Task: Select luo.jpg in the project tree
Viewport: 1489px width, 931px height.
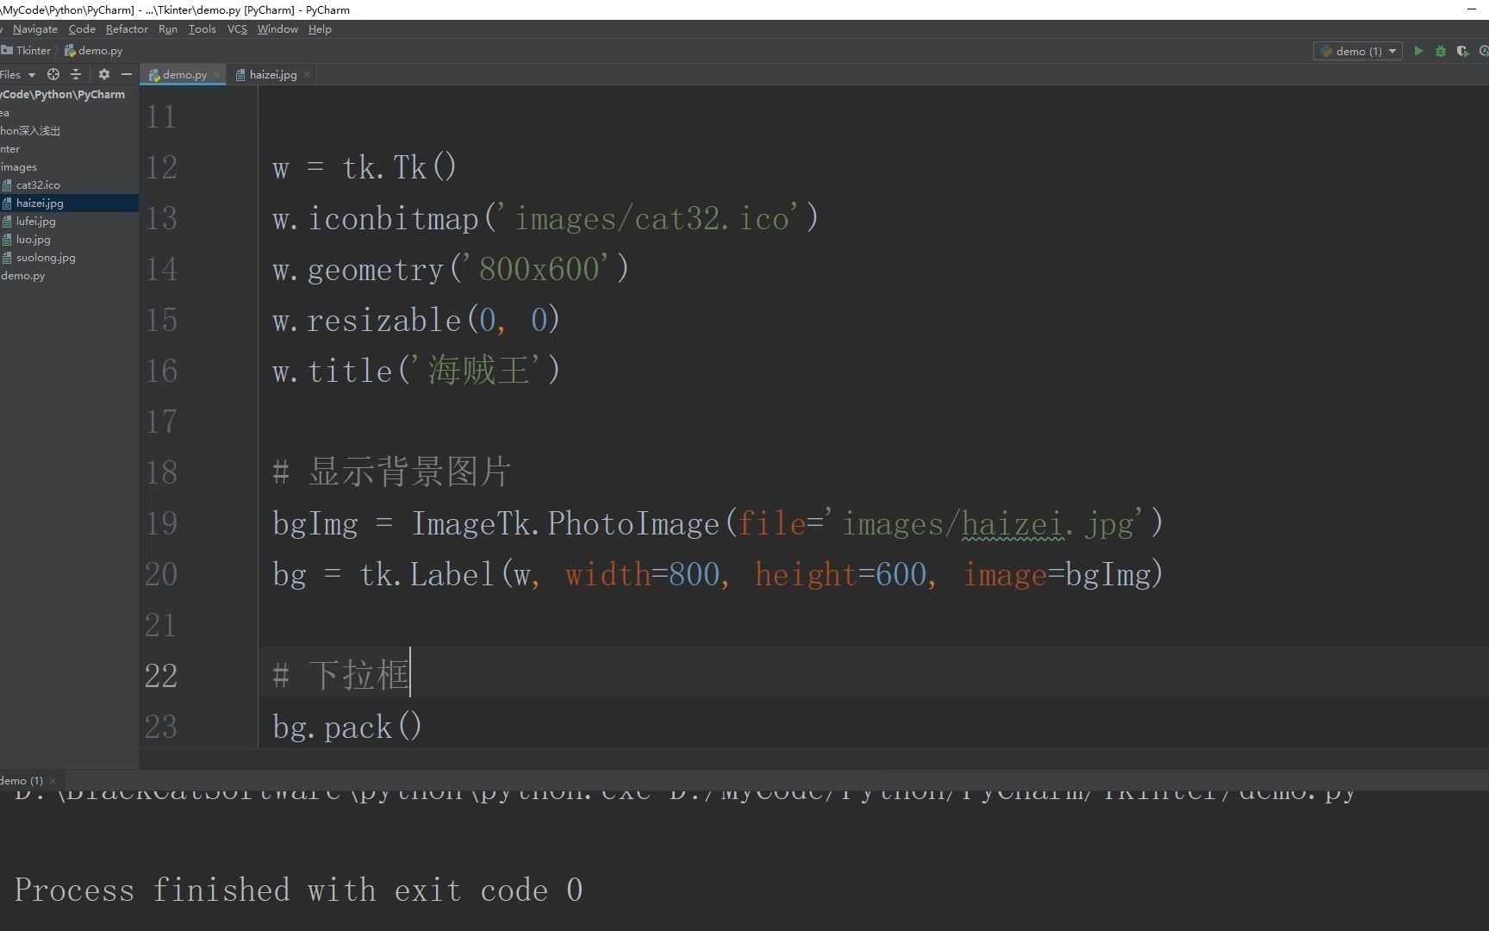Action: pyautogui.click(x=33, y=239)
